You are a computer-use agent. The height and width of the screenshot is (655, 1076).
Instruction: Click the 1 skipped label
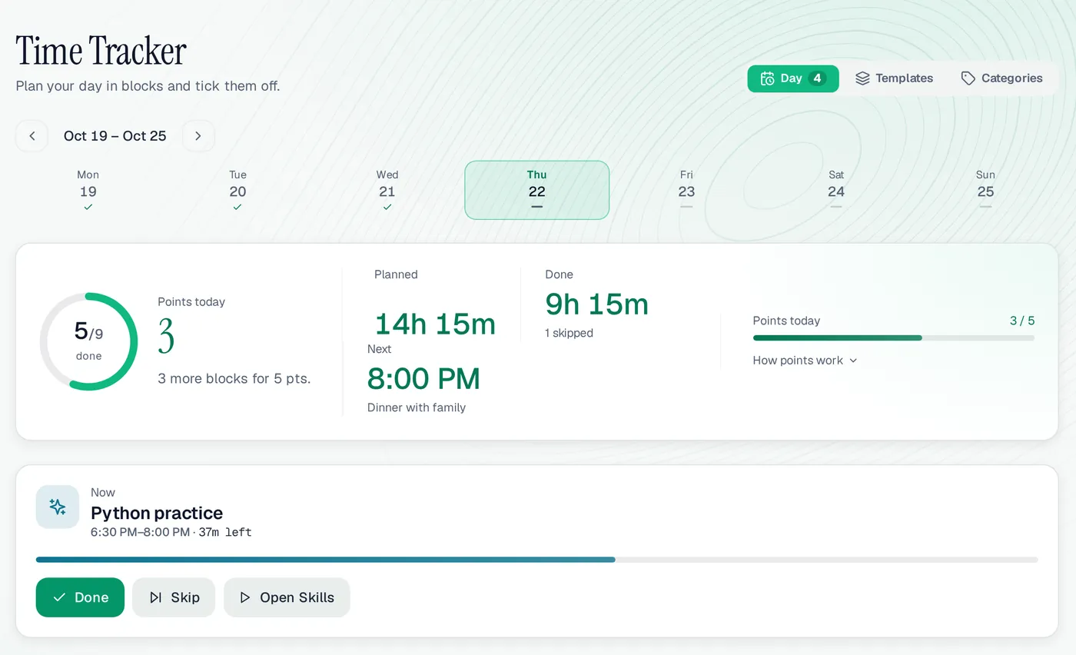coord(570,333)
